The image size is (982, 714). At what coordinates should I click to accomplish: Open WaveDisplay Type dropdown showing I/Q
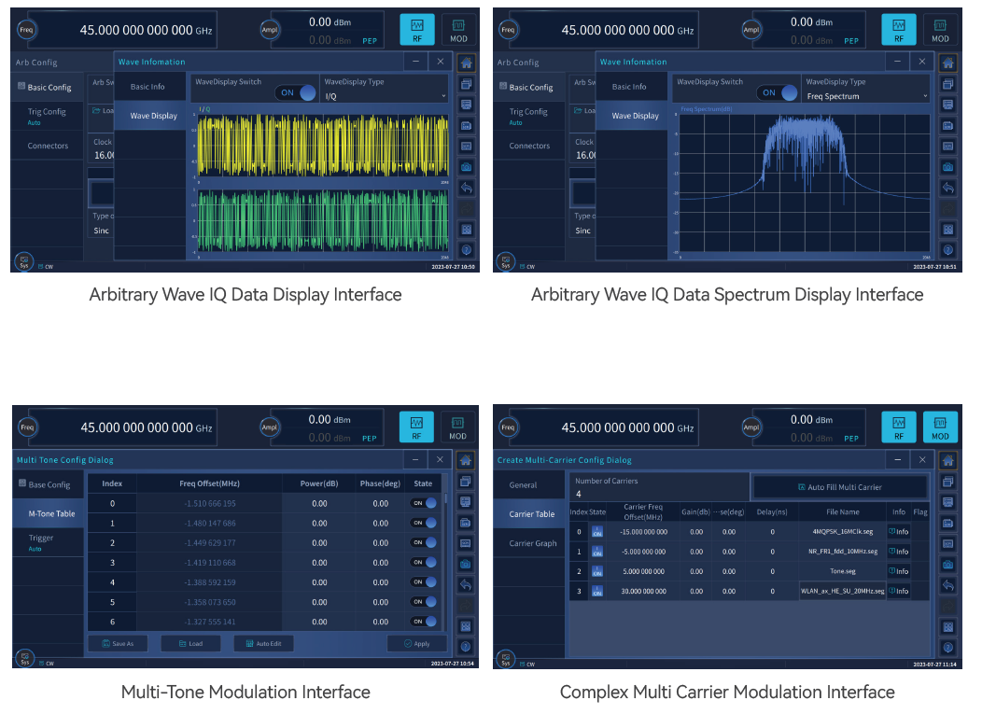tap(385, 96)
